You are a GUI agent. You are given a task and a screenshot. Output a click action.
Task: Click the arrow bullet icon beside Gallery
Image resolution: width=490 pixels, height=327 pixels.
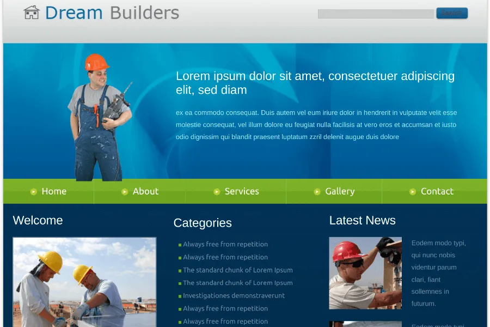pyautogui.click(x=317, y=192)
